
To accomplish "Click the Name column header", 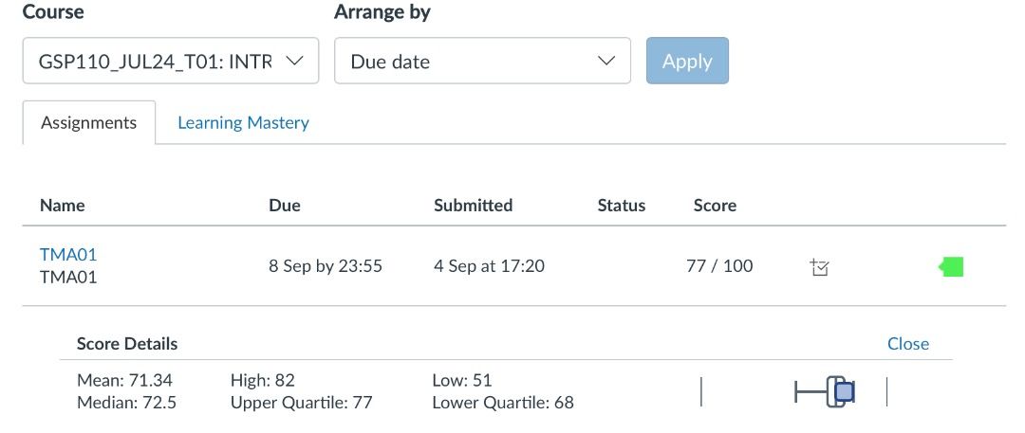I will [x=63, y=205].
